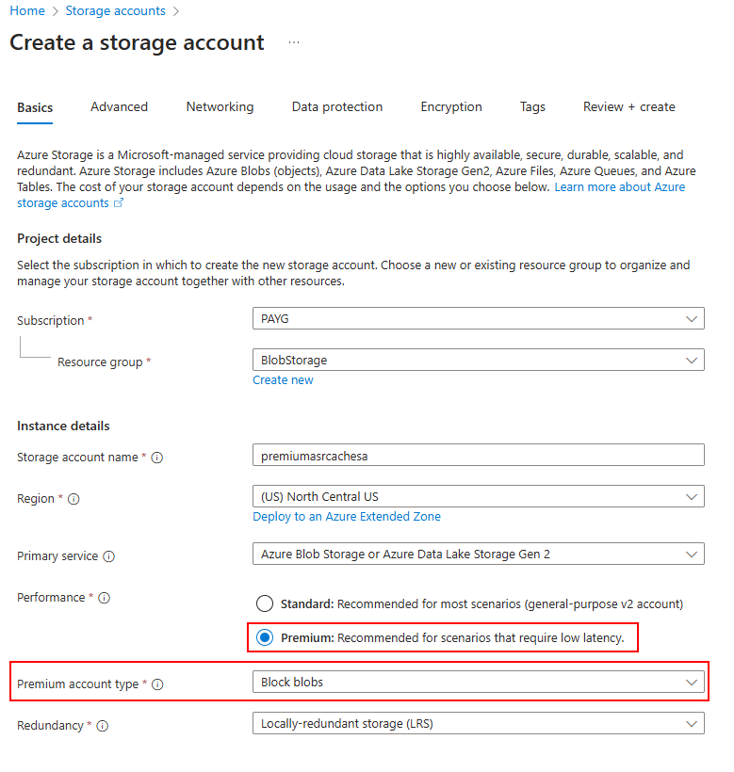Open the Premium account type dropdown
Viewport: 734px width, 772px height.
(x=478, y=682)
